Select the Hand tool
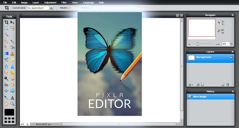Image resolution: width=239 pixels, height=128 pixels. (6, 104)
